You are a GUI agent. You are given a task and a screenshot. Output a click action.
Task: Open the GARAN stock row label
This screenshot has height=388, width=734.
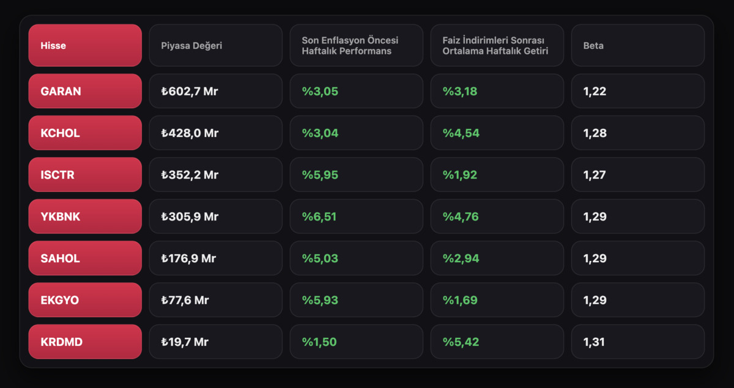(85, 91)
